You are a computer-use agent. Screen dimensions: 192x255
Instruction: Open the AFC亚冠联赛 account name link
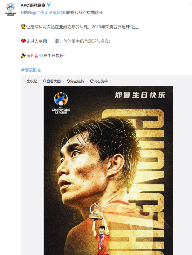pyautogui.click(x=33, y=5)
